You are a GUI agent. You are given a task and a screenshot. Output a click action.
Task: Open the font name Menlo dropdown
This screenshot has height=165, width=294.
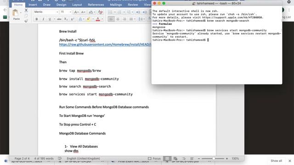coord(57,12)
